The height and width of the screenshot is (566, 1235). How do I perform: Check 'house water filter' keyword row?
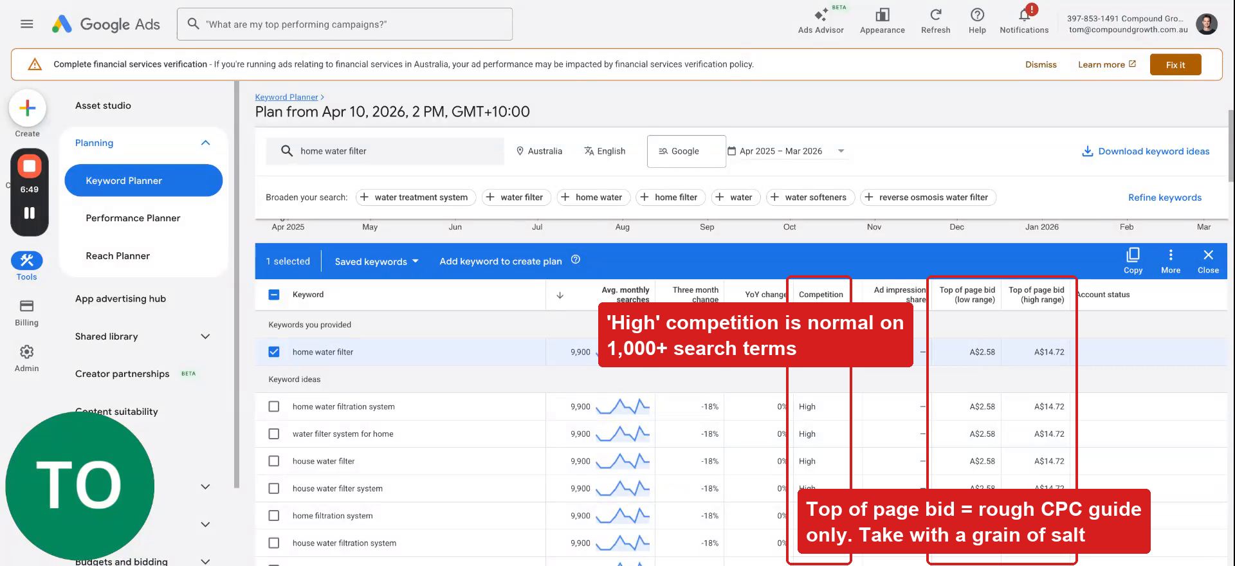coord(274,461)
